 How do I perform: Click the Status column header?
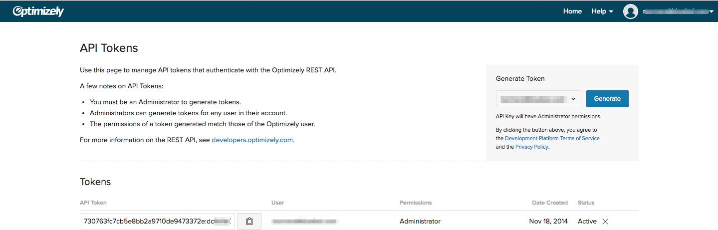(x=586, y=203)
